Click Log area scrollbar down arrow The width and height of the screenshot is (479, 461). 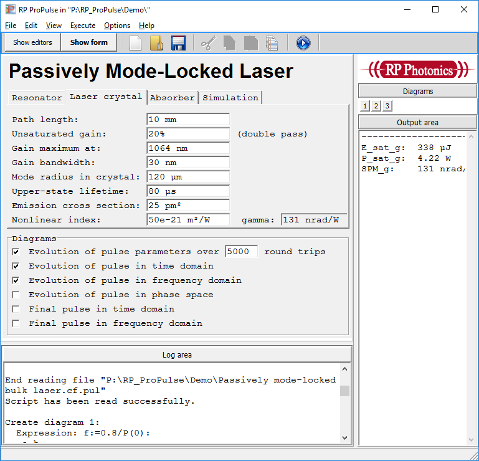345,438
